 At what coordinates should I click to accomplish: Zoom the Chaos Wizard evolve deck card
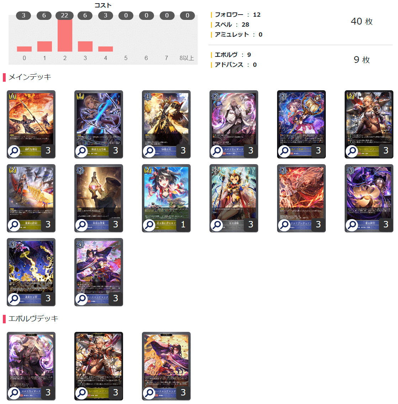pyautogui.click(x=14, y=393)
